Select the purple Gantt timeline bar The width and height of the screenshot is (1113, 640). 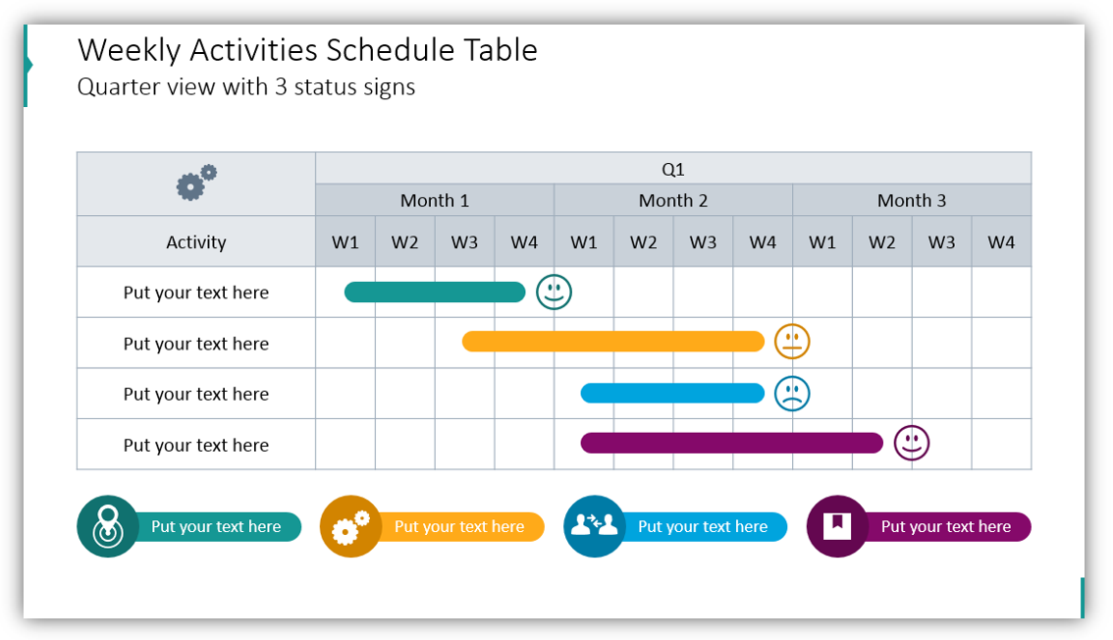pyautogui.click(x=731, y=443)
